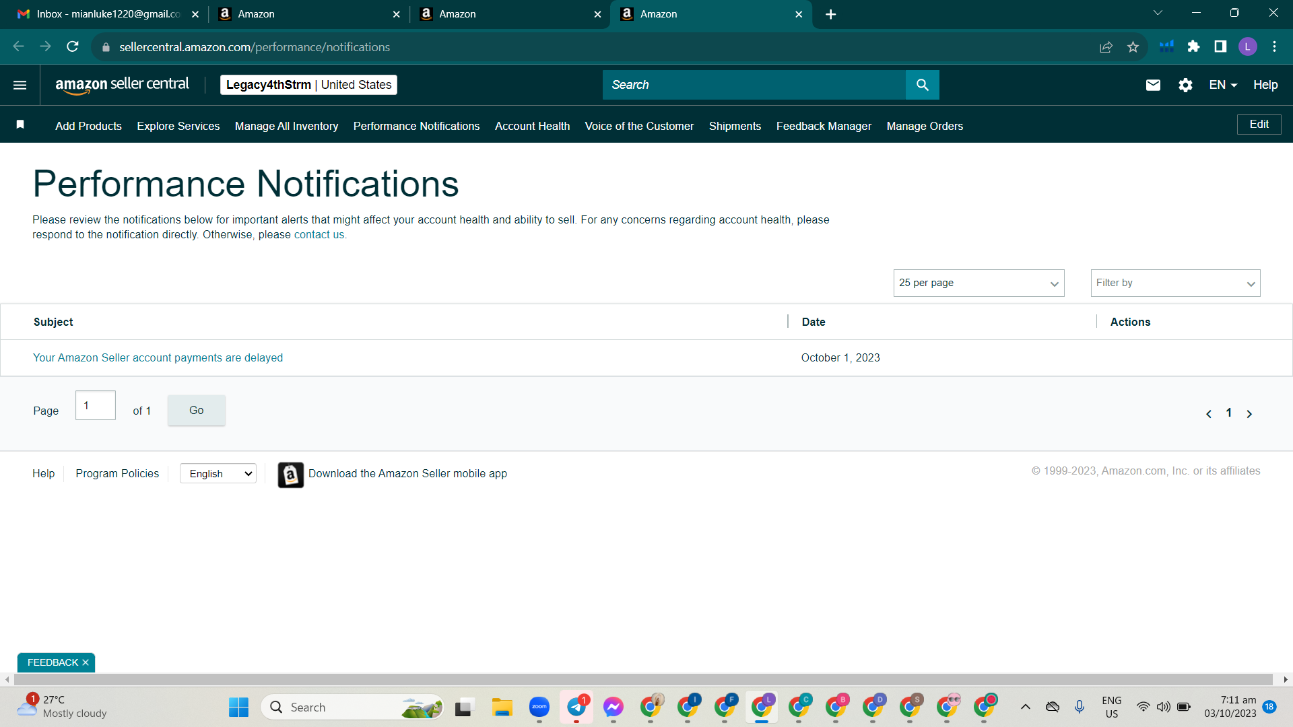
Task: Click the Subject column header
Action: [x=53, y=322]
